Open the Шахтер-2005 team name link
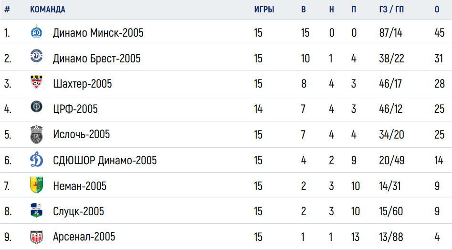 [83, 84]
